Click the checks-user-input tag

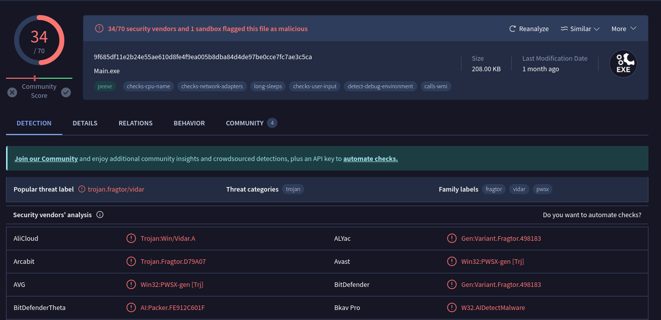click(315, 86)
